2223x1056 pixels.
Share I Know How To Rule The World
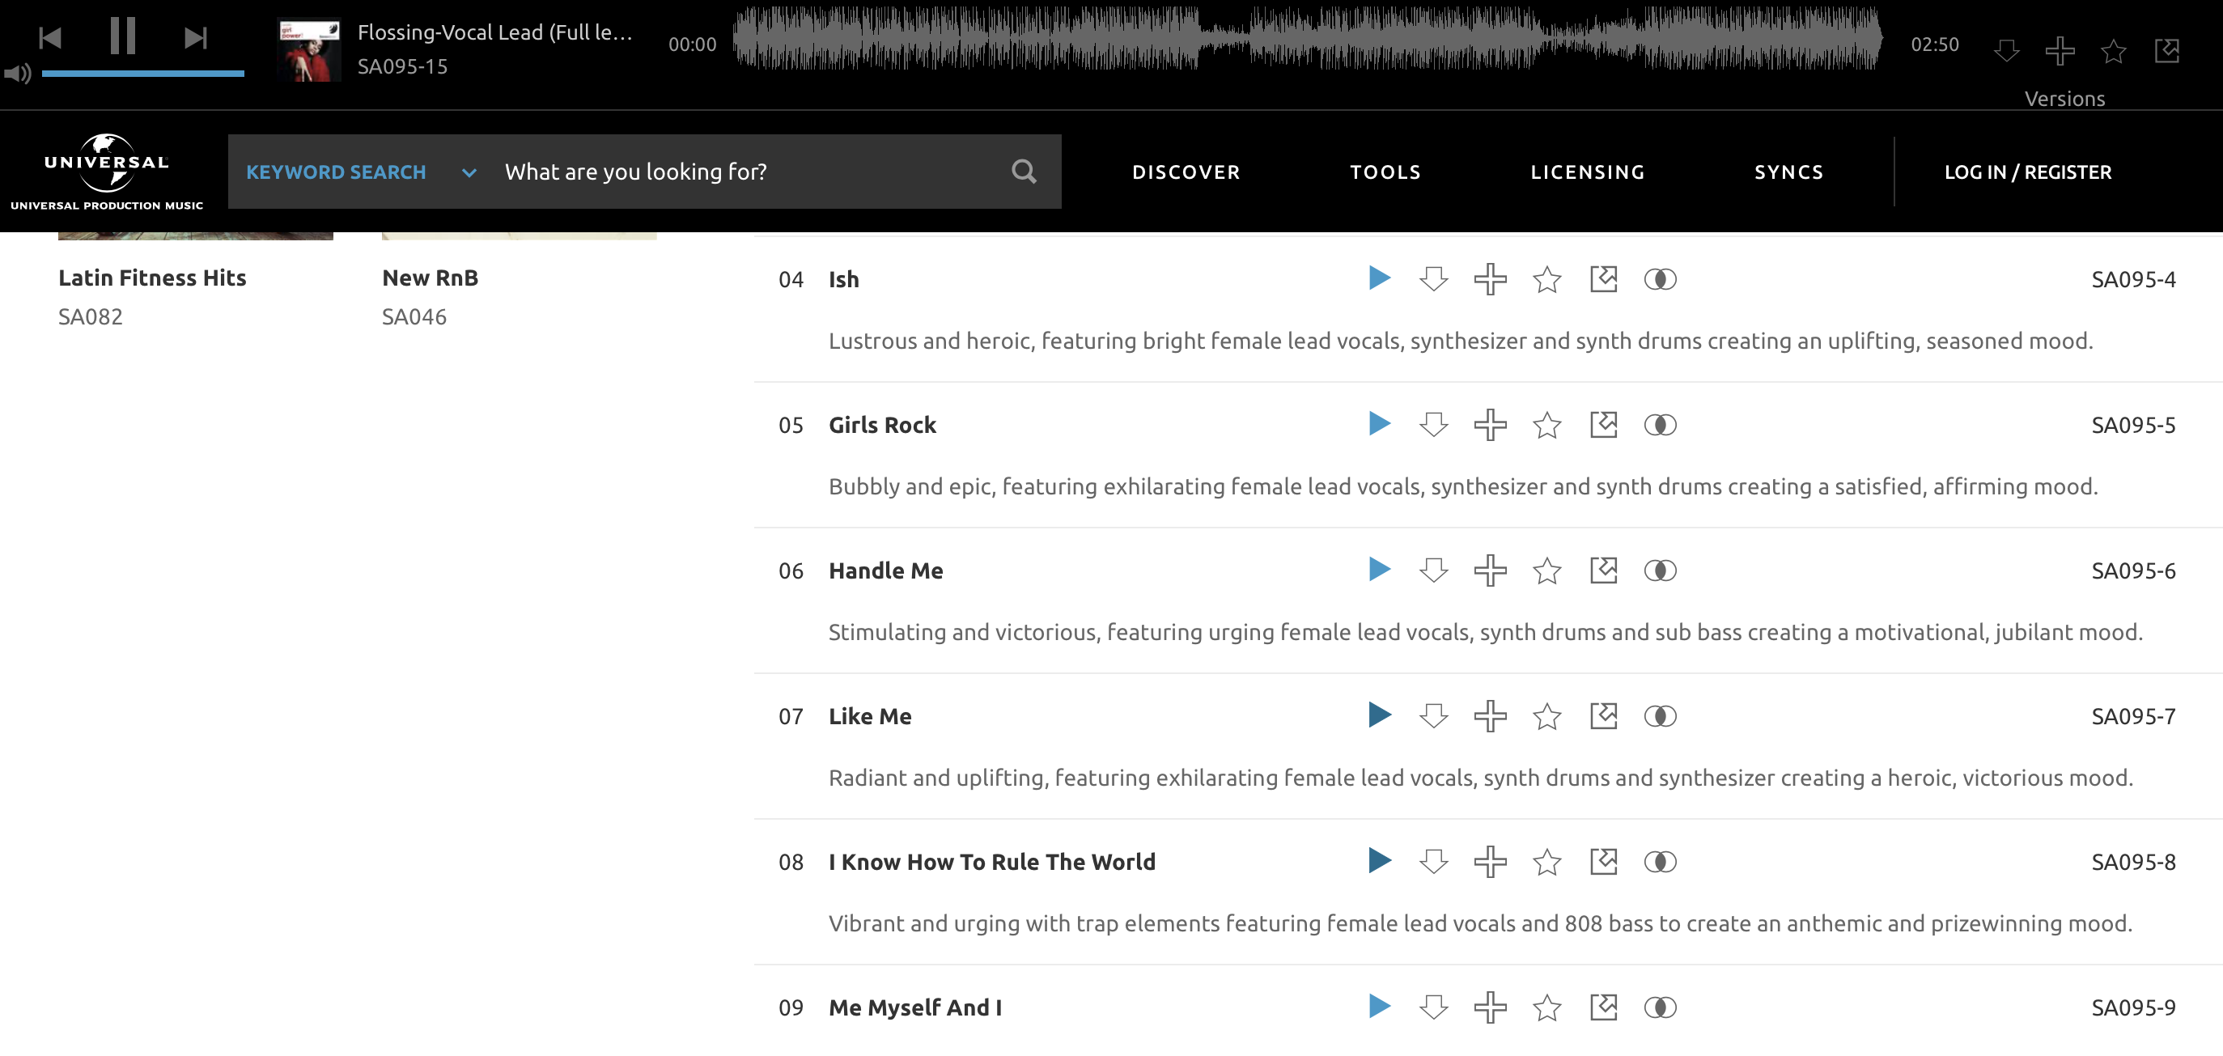[1603, 861]
